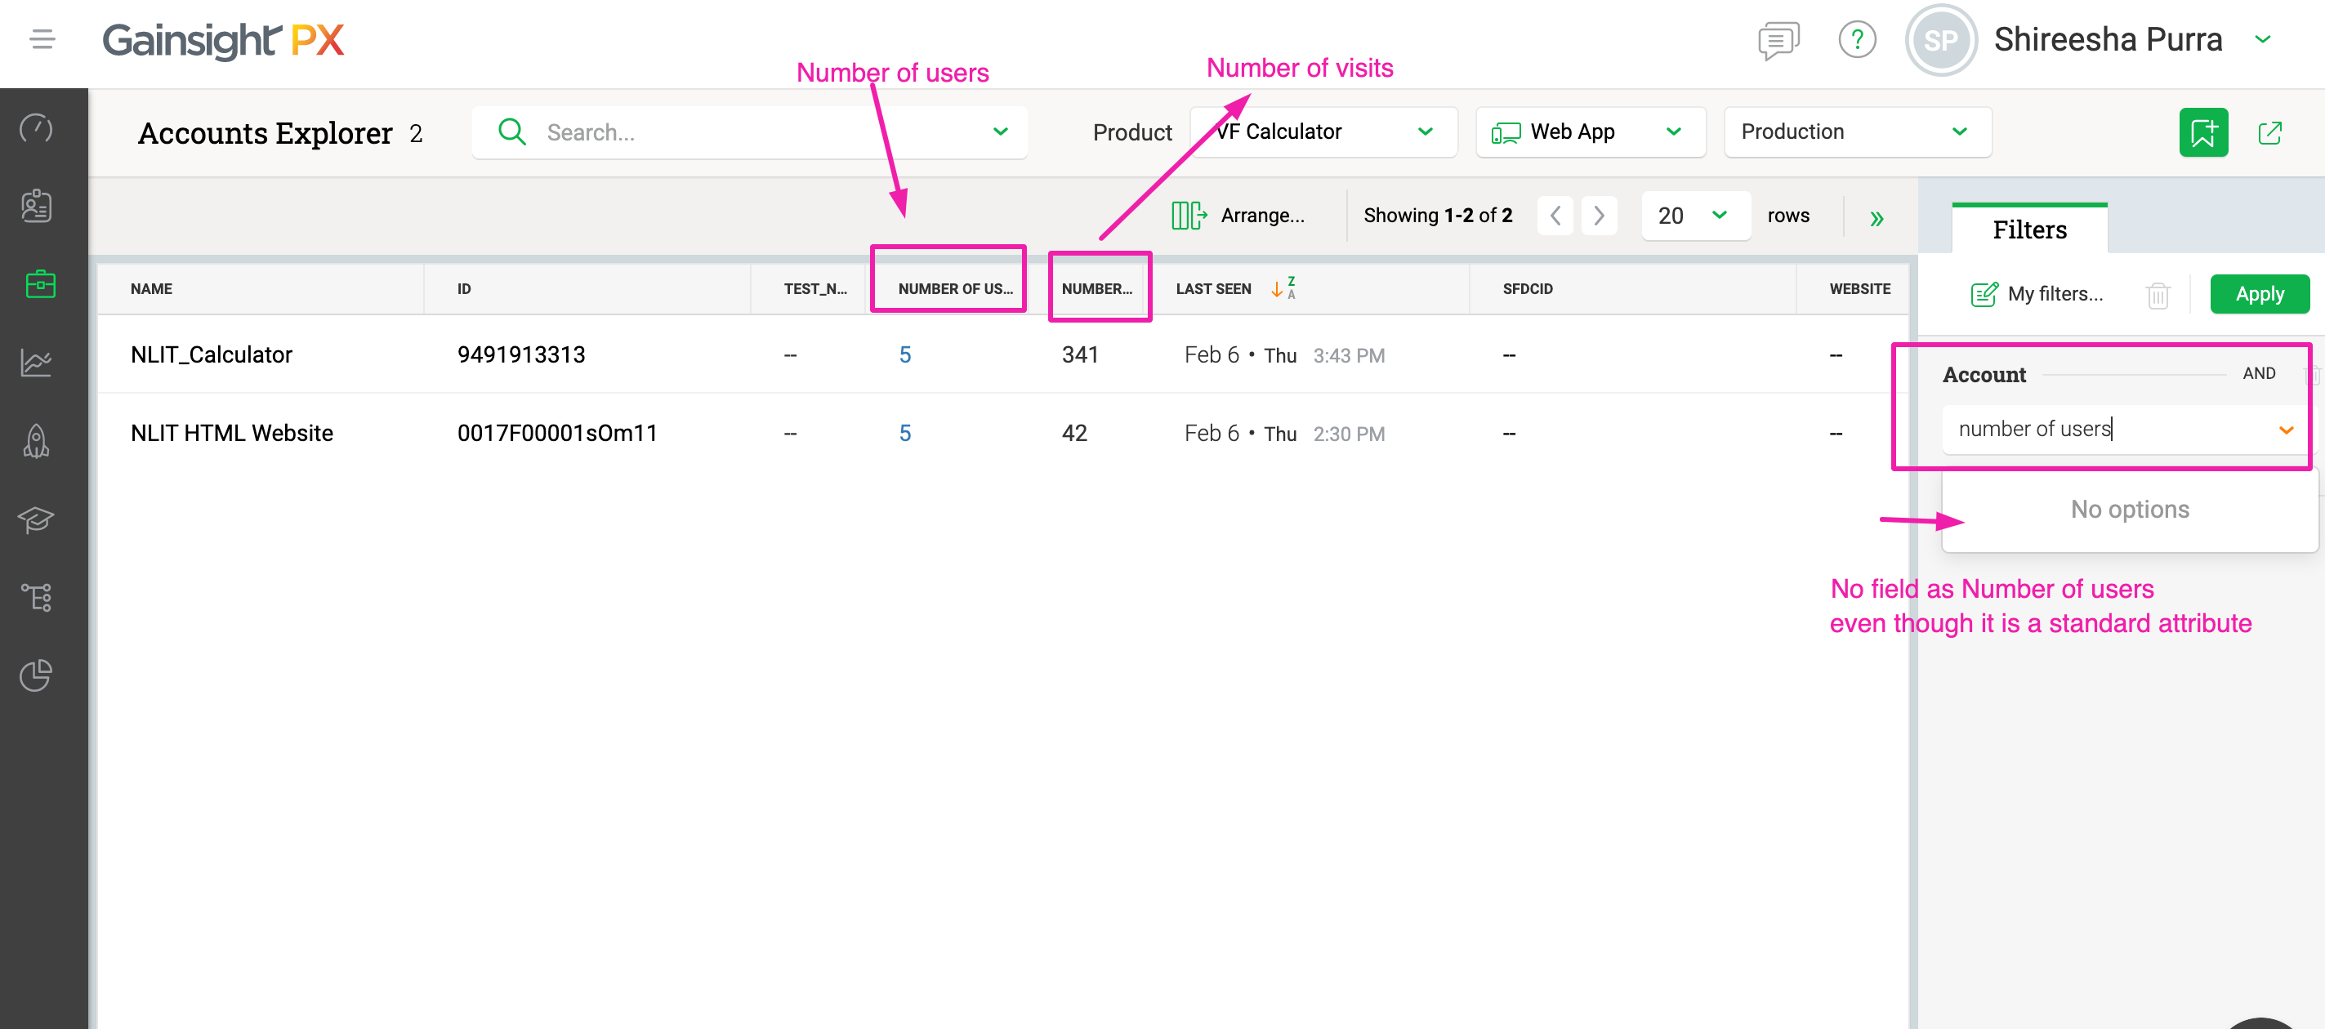Open the 20 rows per page dropdown
2325x1029 pixels.
click(1695, 215)
